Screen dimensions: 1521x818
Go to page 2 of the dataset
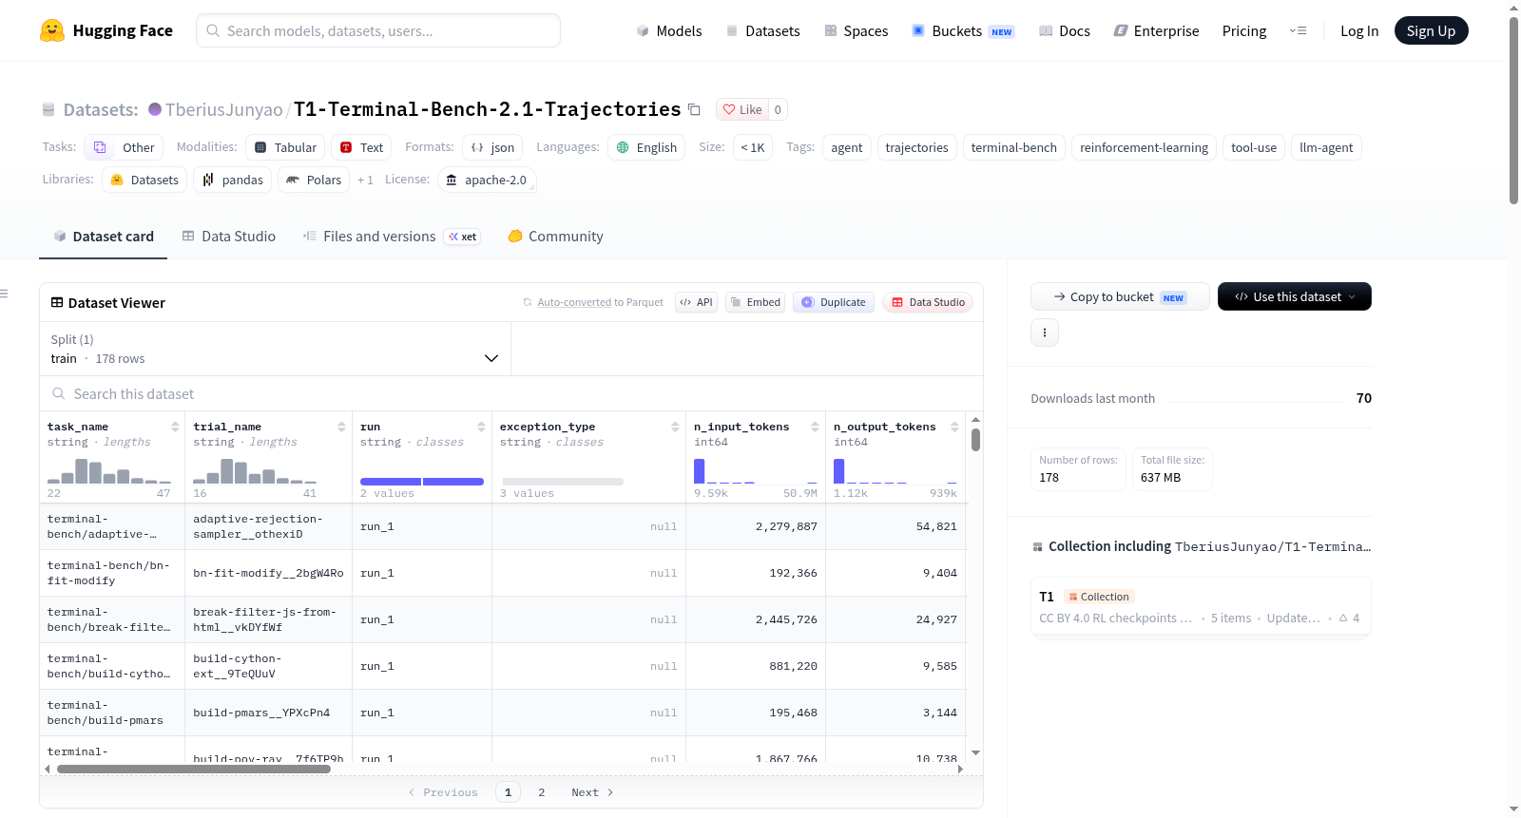click(x=542, y=792)
